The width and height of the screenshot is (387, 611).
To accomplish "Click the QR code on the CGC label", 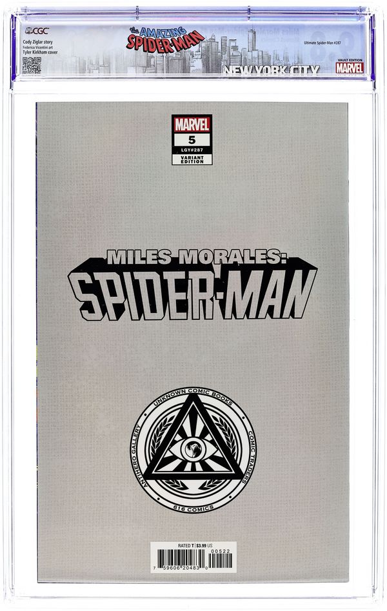I will point(32,65).
